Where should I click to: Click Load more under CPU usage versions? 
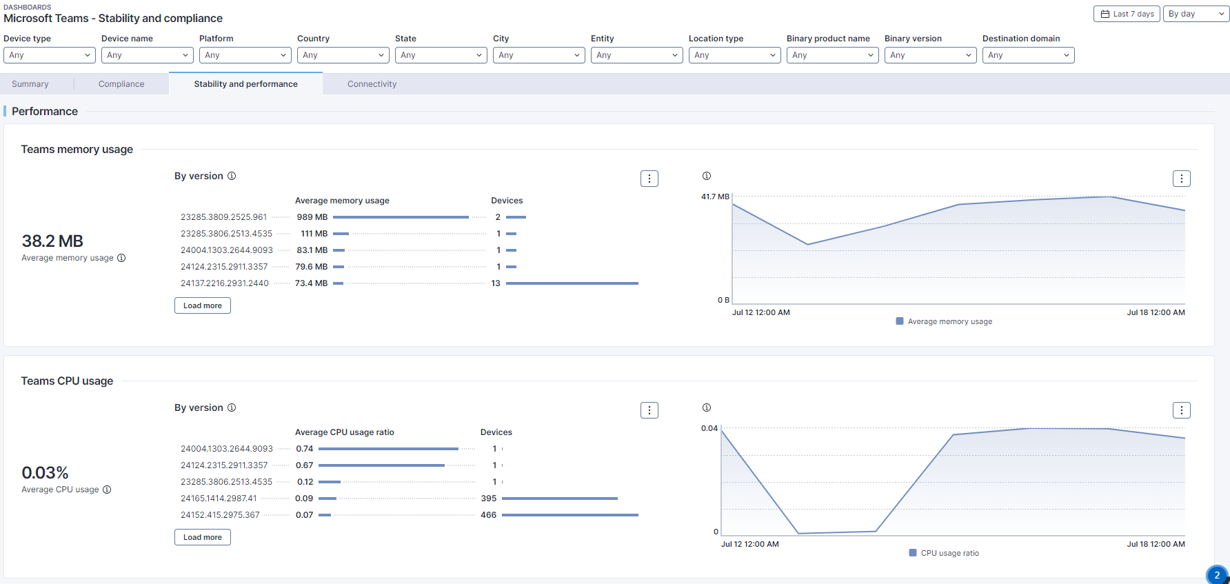click(x=203, y=537)
